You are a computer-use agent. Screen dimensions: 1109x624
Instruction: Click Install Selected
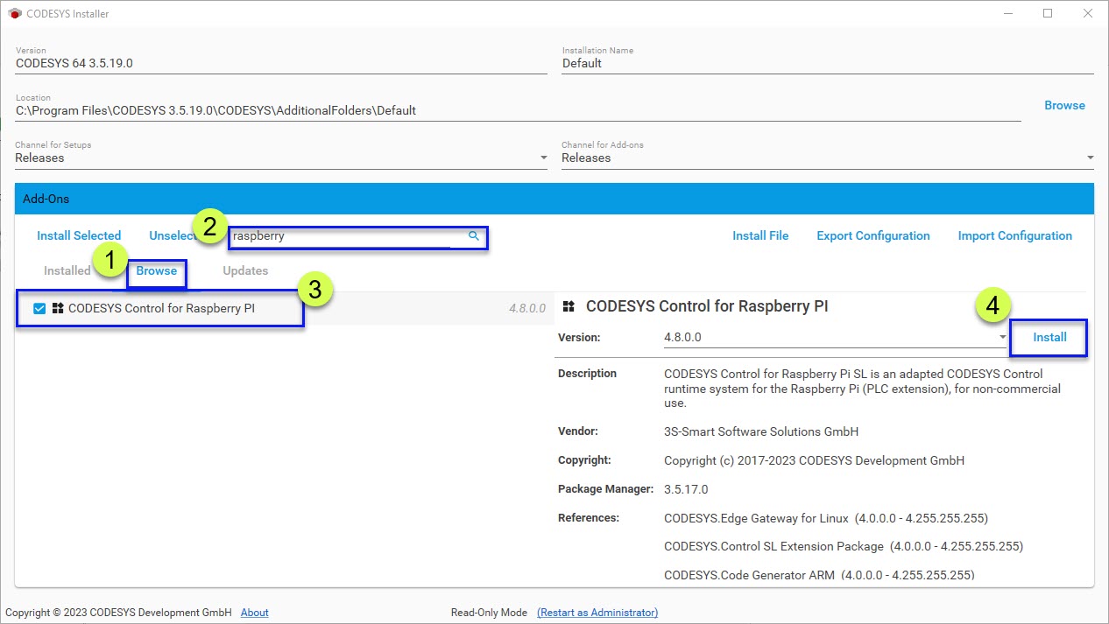click(79, 235)
